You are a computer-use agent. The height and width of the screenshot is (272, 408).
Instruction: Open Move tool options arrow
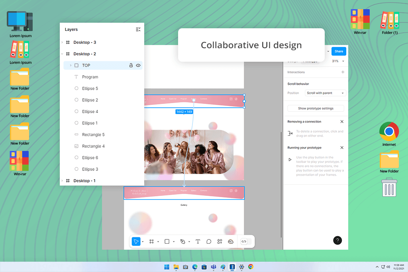point(143,242)
